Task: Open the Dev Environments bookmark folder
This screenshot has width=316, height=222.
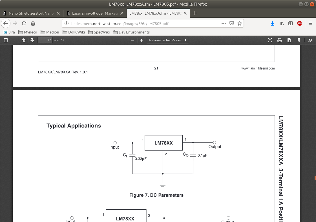Action: coord(131,32)
